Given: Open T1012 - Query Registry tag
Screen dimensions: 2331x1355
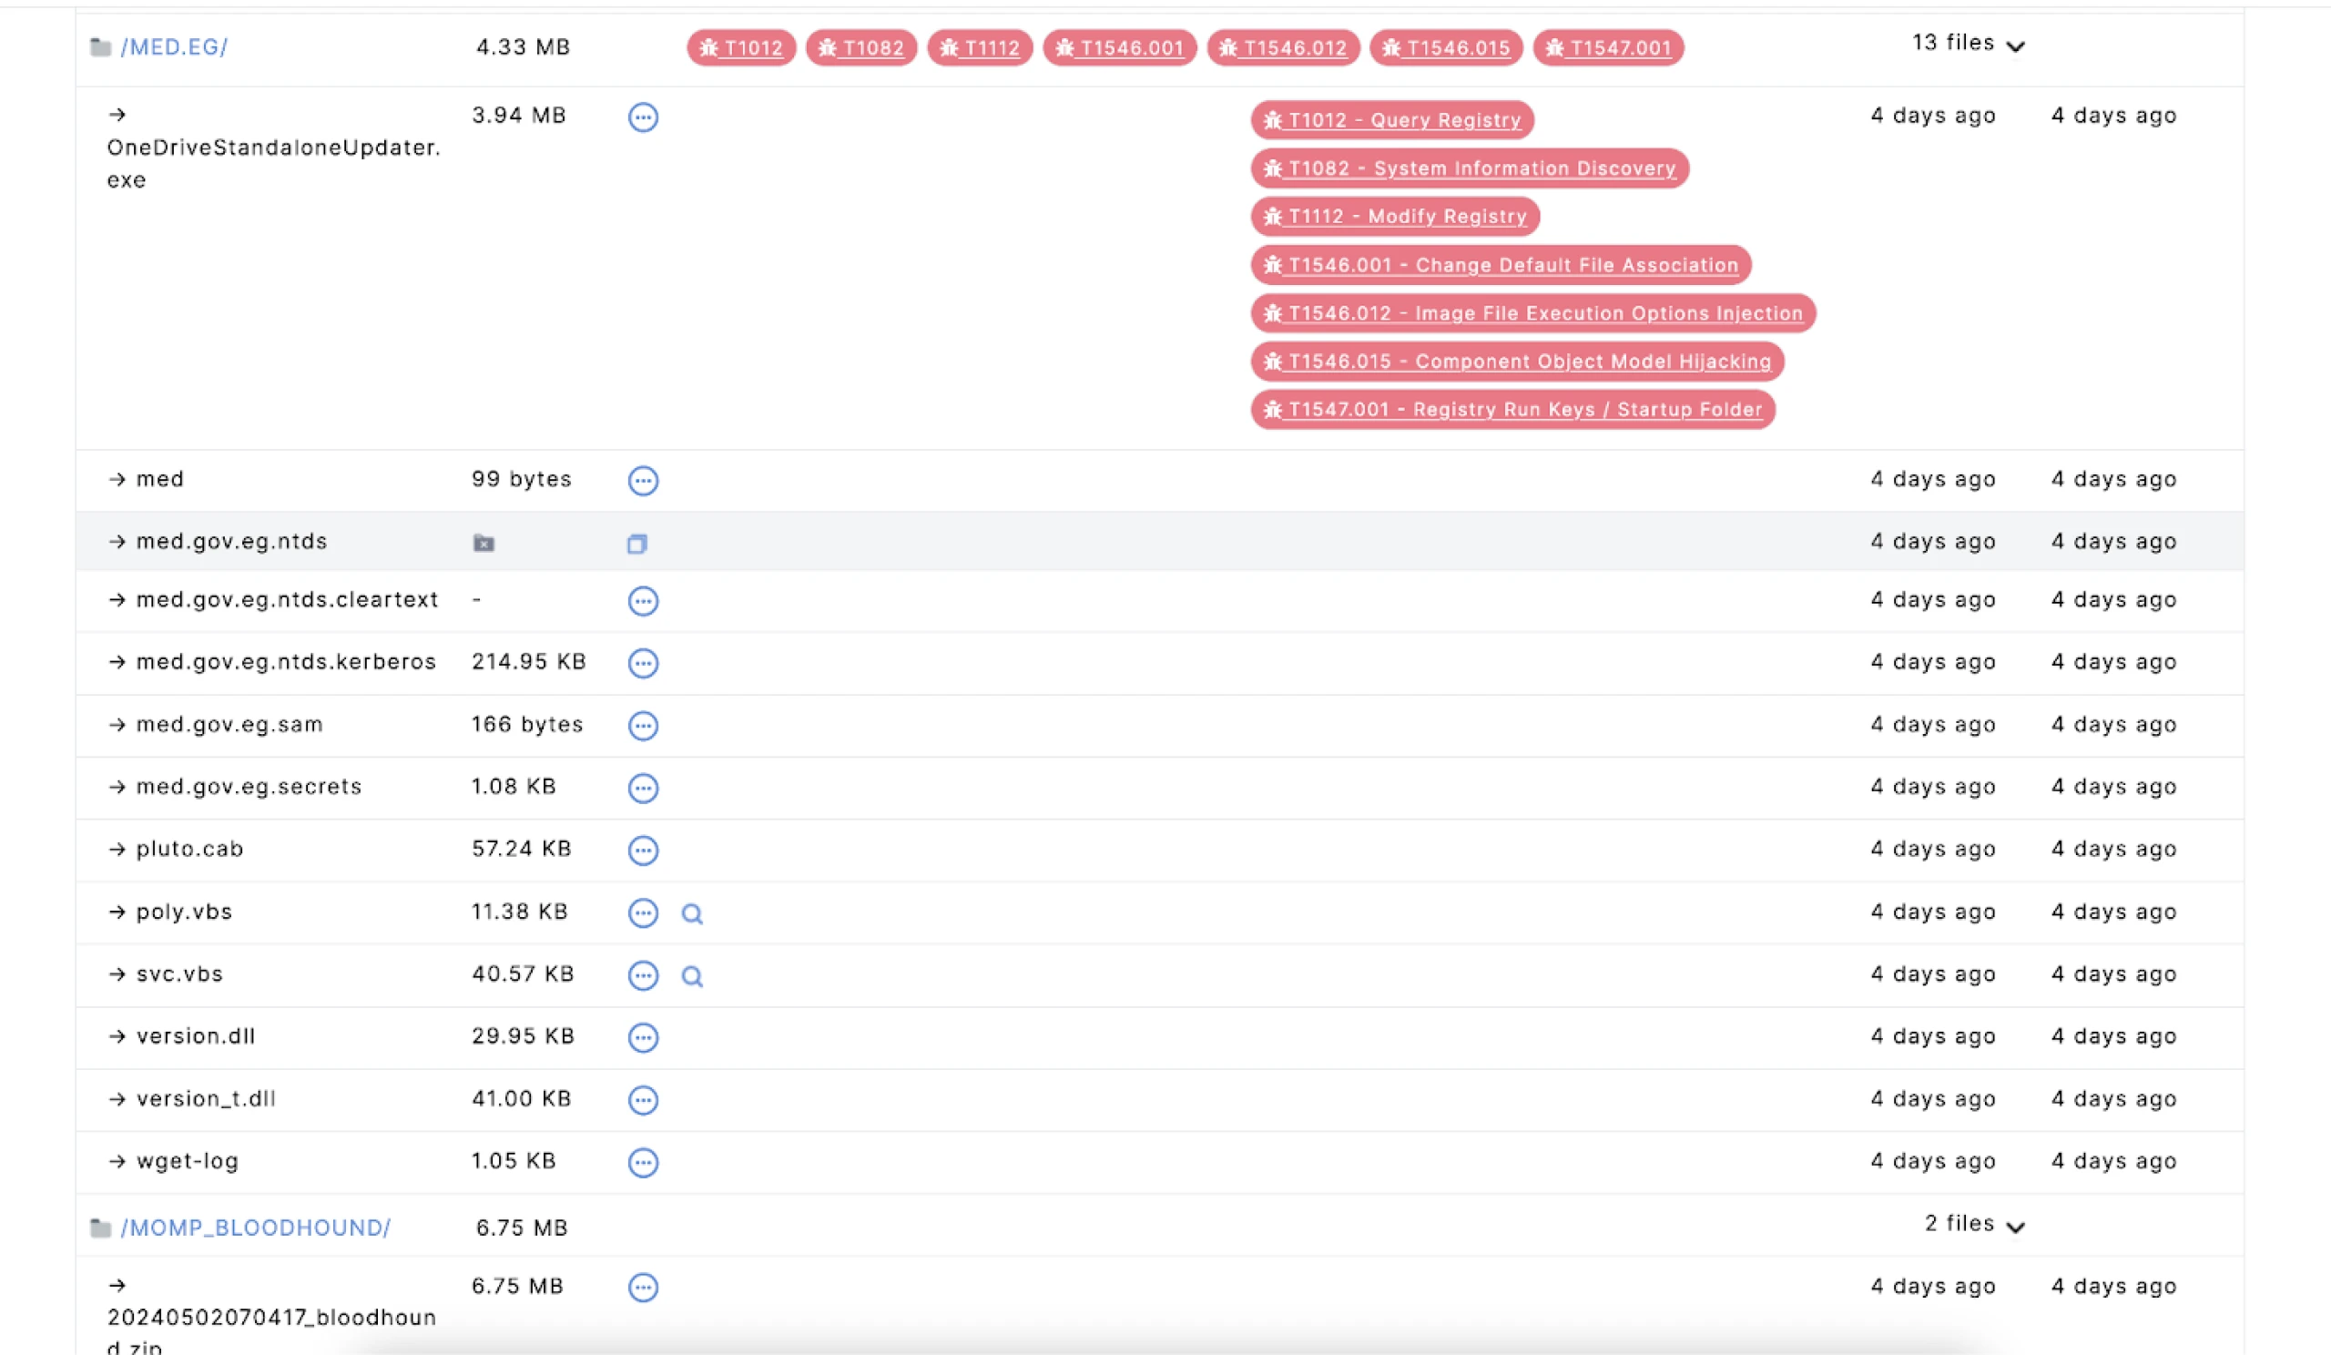Looking at the screenshot, I should point(1392,120).
